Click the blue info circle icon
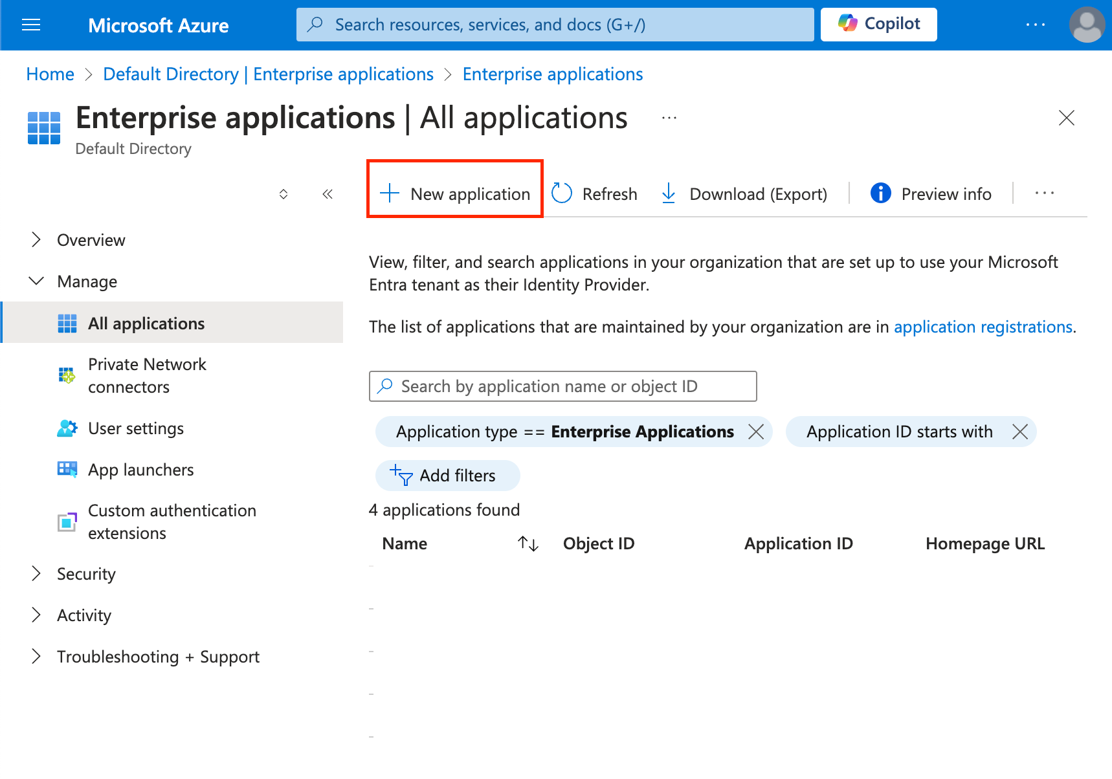1112x779 pixels. tap(881, 193)
